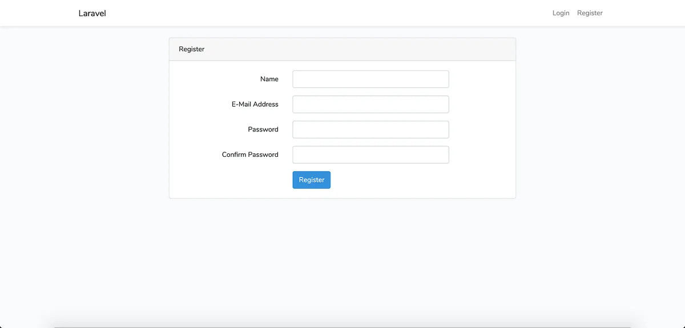The image size is (685, 328).
Task: Click the Name field label
Action: (x=269, y=79)
